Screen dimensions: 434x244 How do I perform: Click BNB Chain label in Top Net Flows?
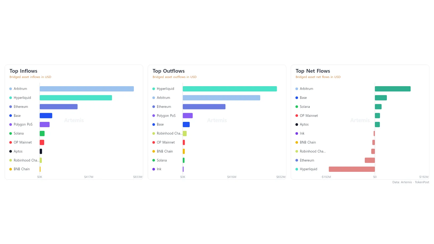click(x=308, y=142)
